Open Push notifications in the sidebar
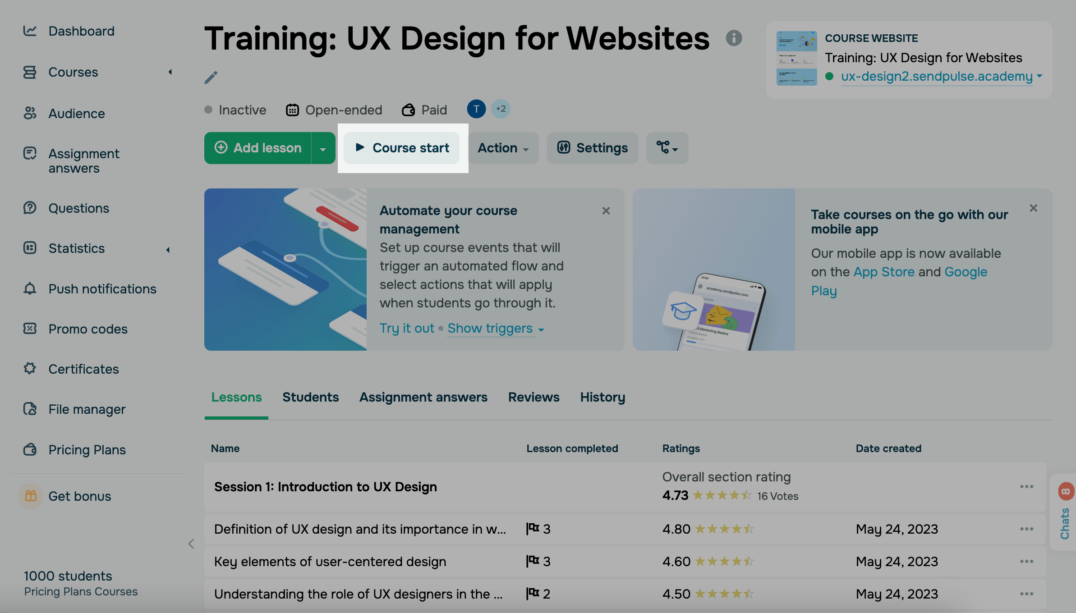The image size is (1076, 613). [x=102, y=289]
